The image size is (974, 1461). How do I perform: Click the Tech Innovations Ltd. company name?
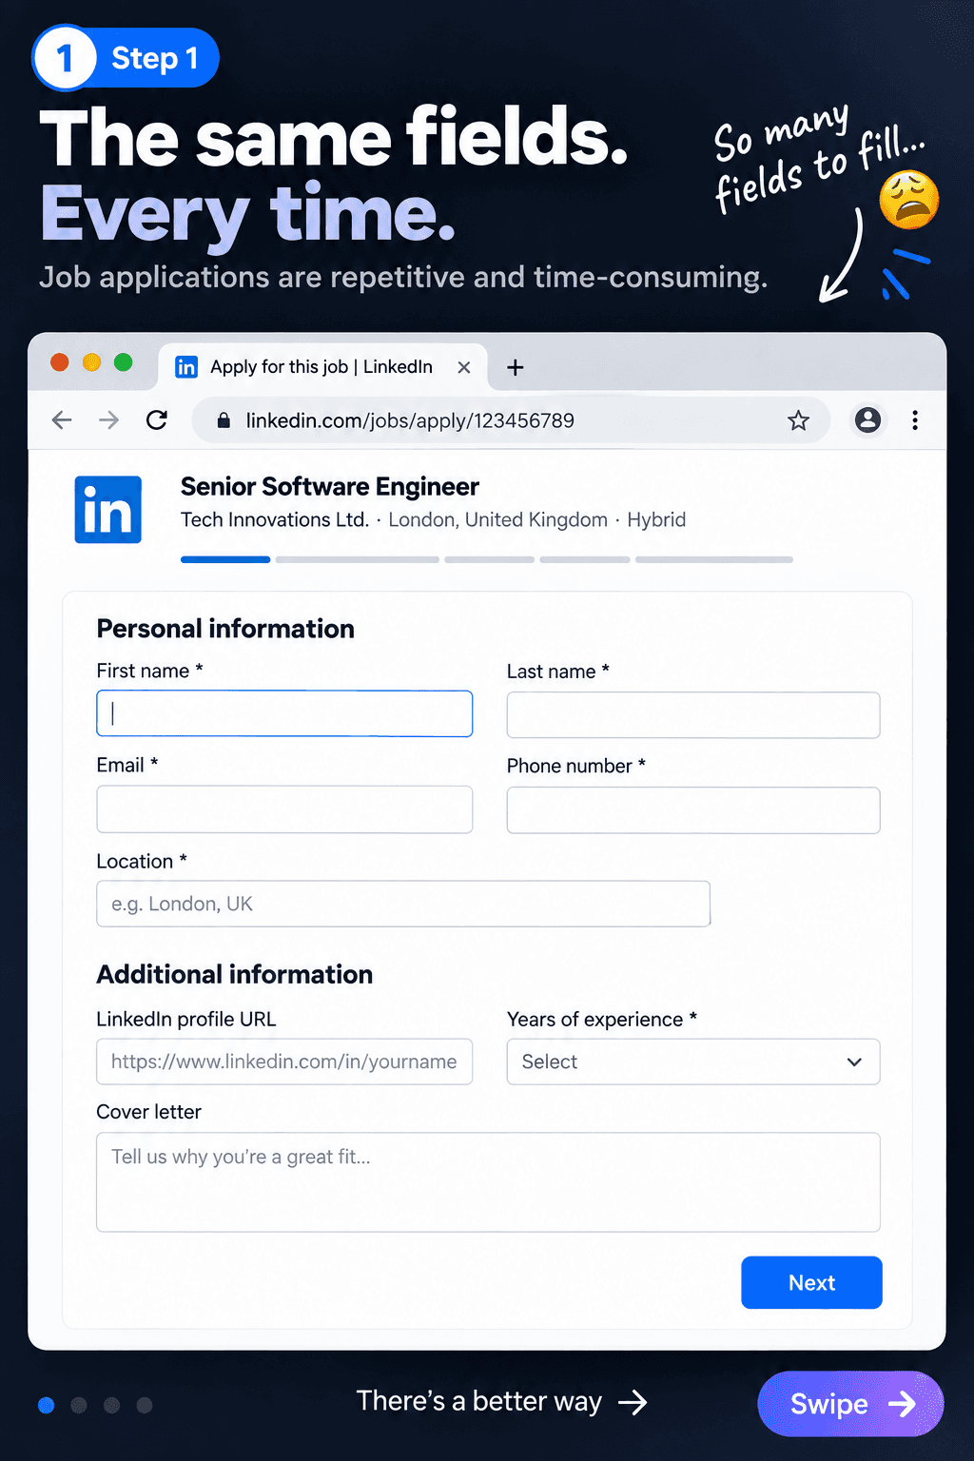pos(275,519)
